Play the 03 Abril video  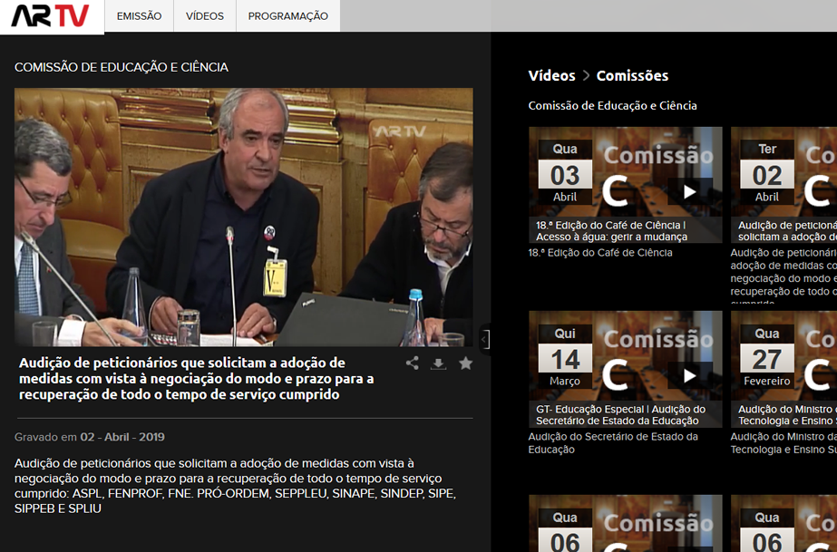689,191
